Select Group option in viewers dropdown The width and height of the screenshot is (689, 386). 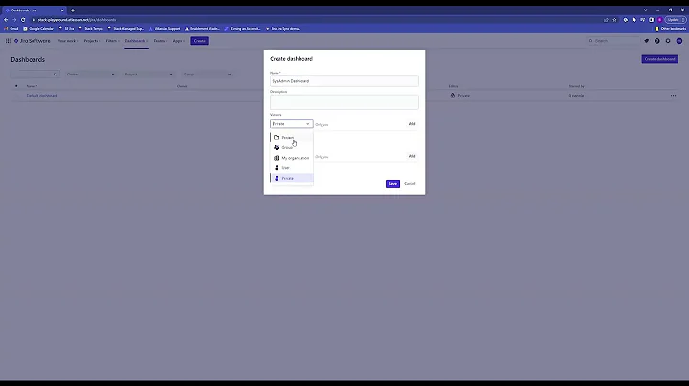292,147
